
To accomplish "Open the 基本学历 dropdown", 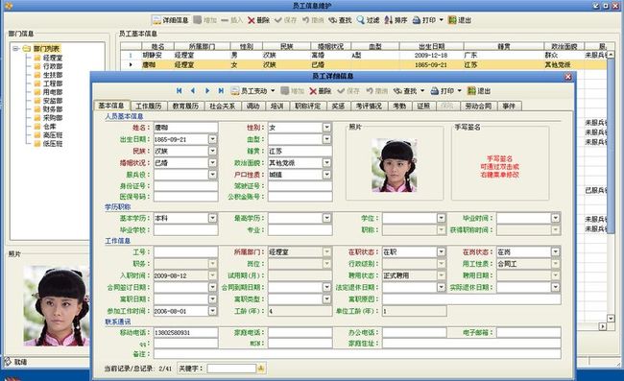I will click(213, 218).
